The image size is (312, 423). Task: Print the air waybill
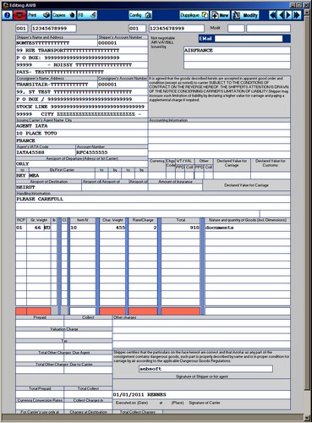[39, 15]
